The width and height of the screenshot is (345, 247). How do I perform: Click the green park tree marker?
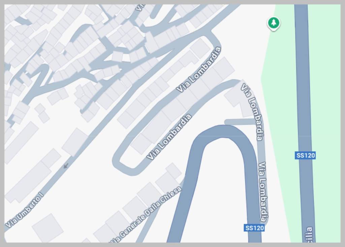coord(274,23)
